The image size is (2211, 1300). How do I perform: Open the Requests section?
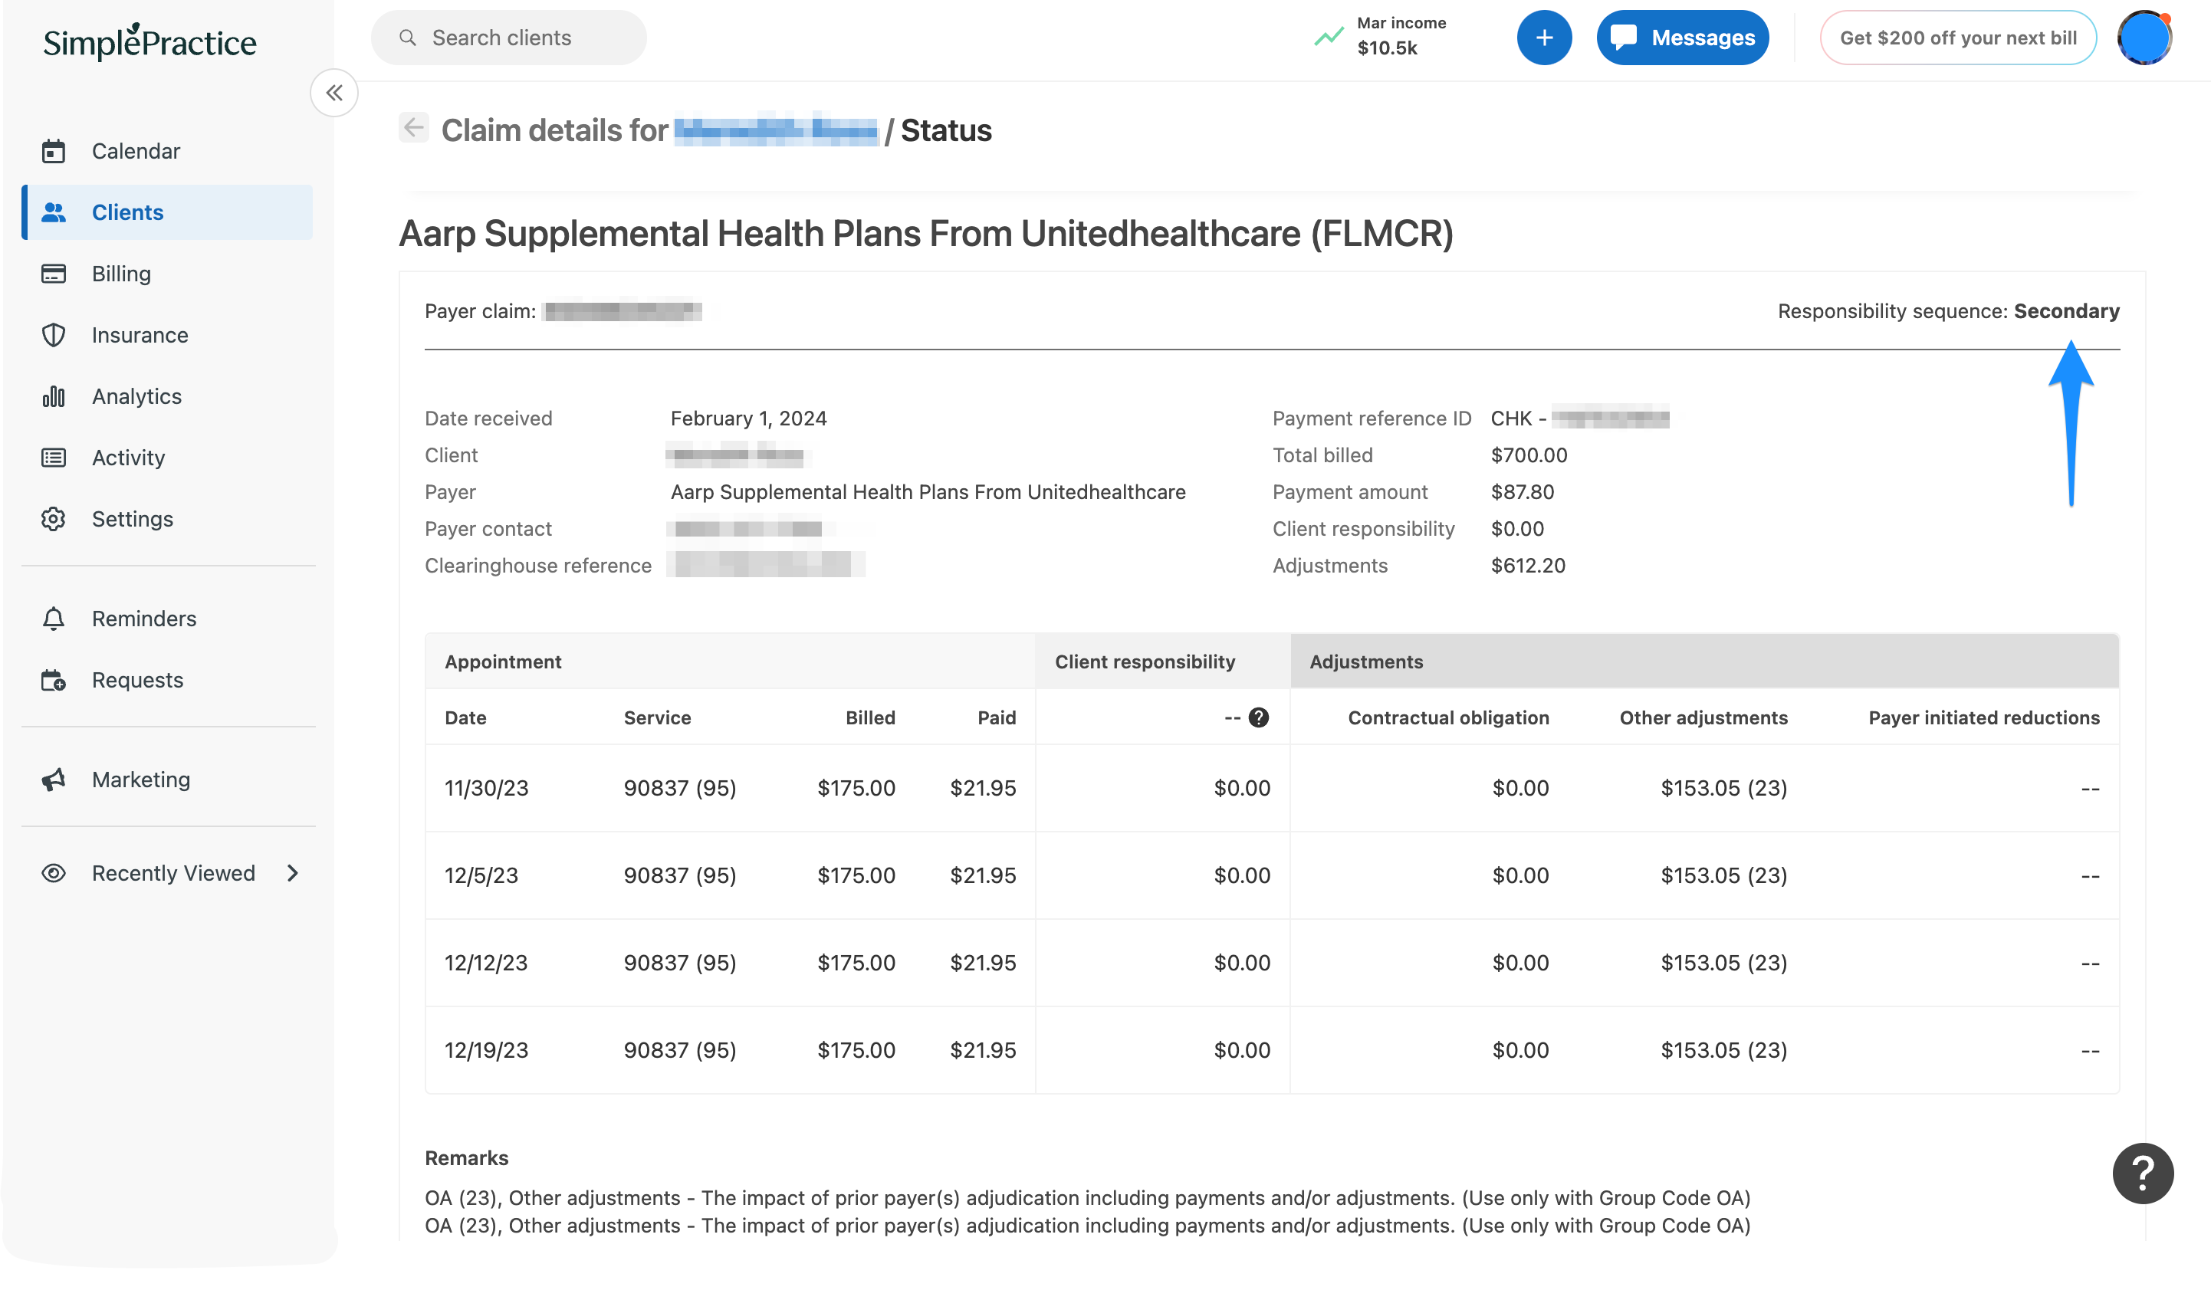point(137,679)
